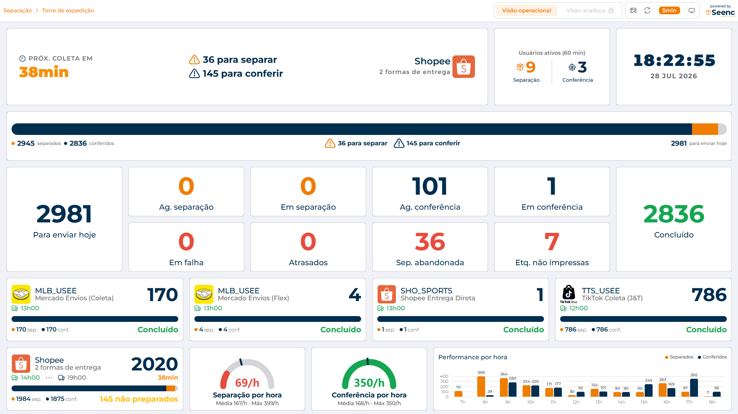This screenshot has width=738, height=414.
Task: Open the Ag. conferência card showing 101
Action: point(430,192)
